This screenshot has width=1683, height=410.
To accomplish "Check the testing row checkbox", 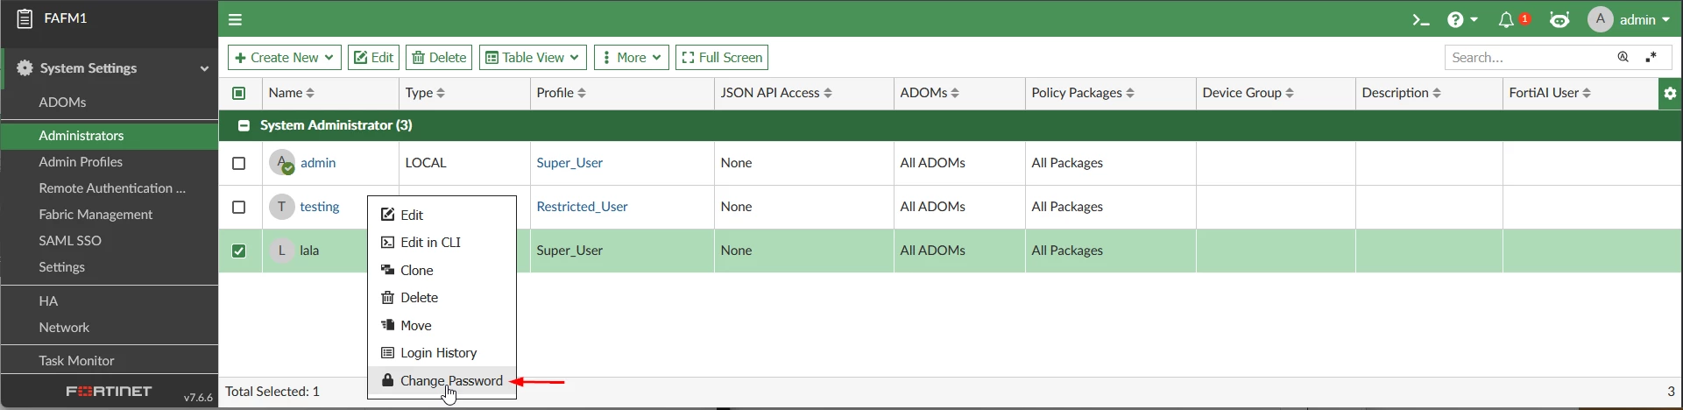I will coord(239,207).
